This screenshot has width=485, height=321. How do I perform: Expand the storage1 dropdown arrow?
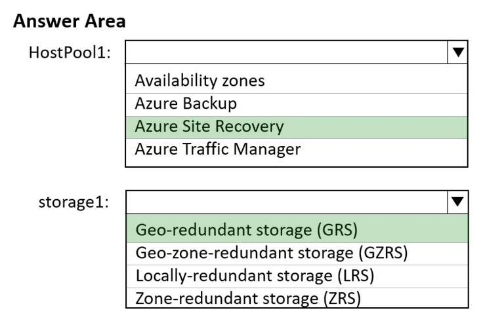click(x=458, y=202)
